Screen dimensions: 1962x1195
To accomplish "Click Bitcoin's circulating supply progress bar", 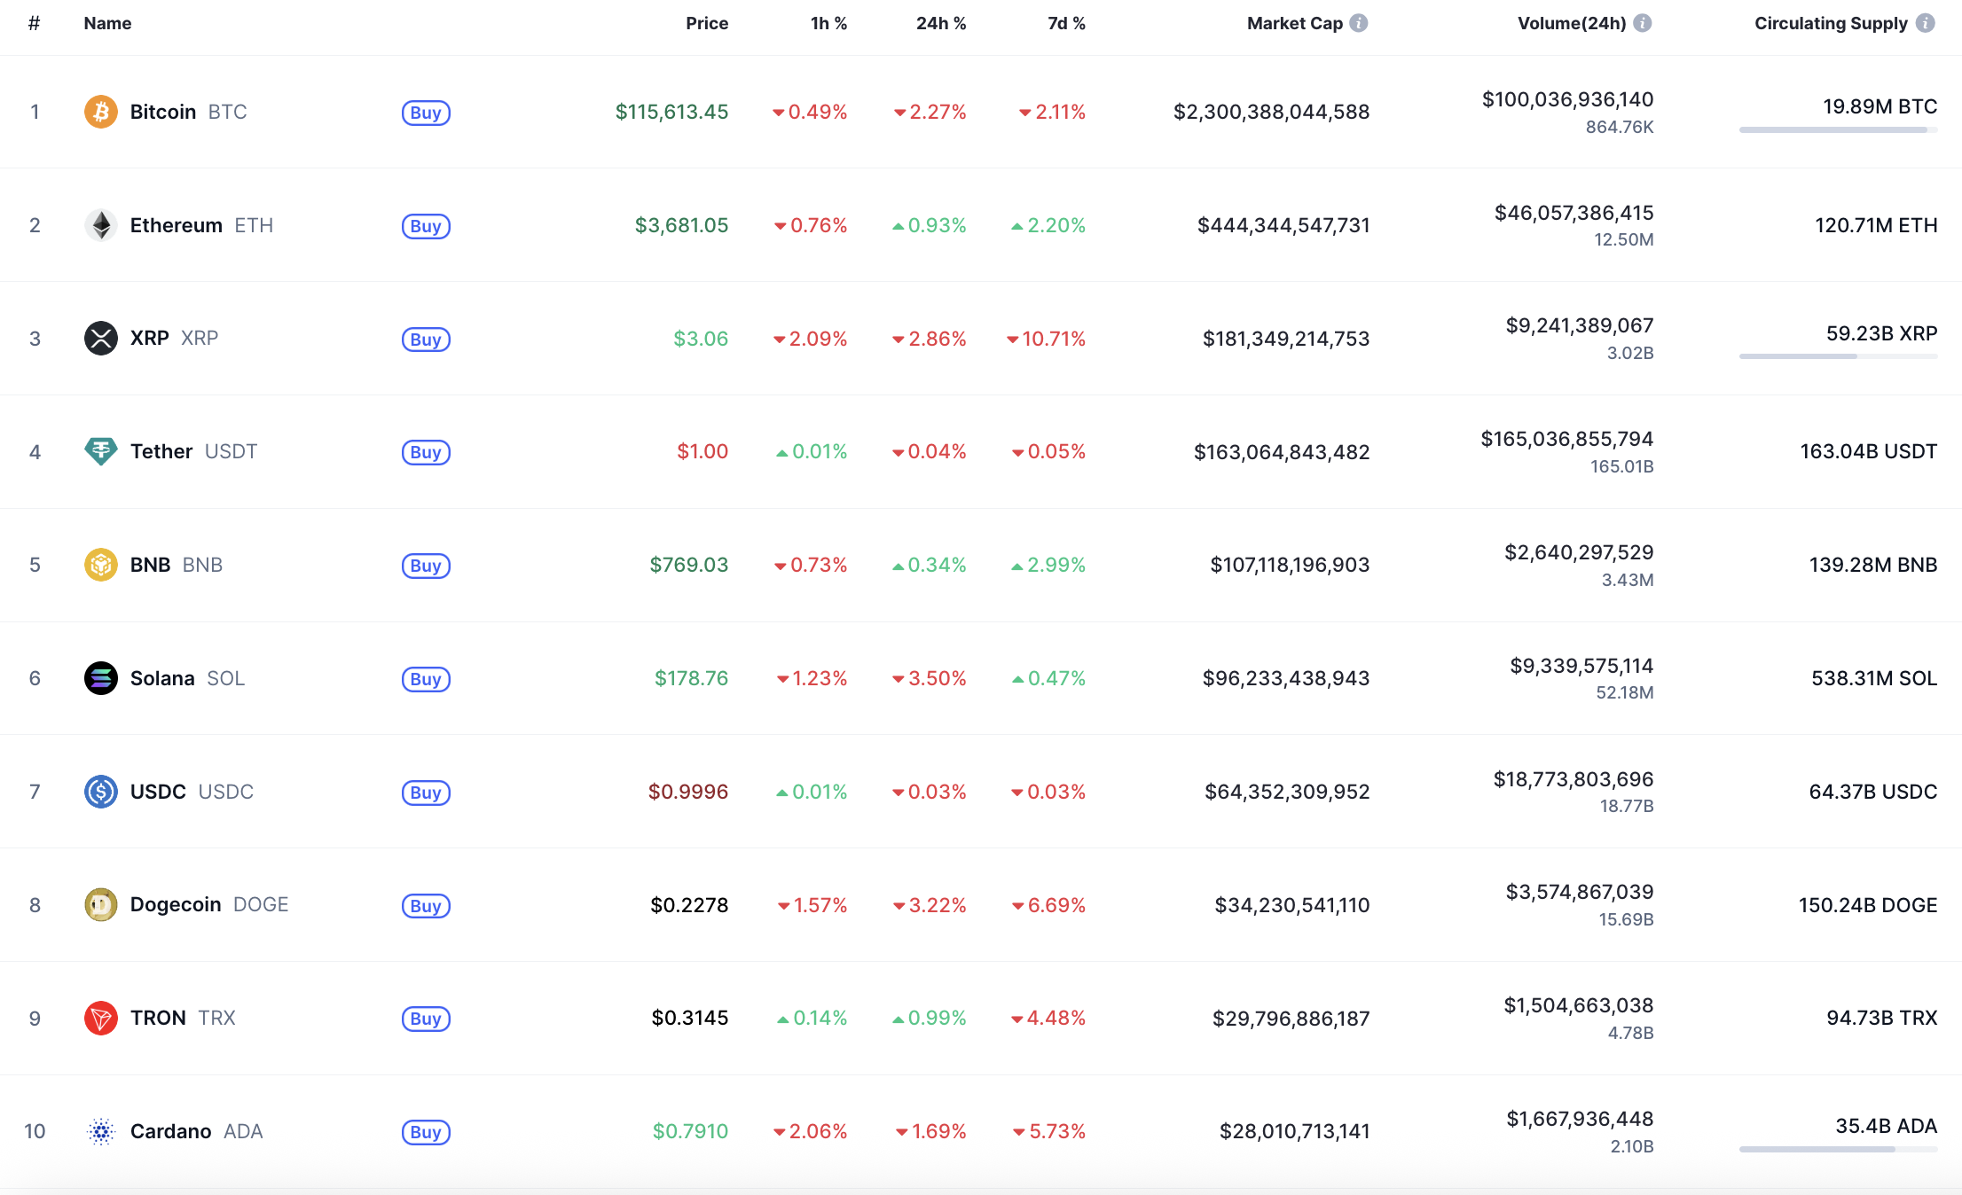I will point(1838,130).
